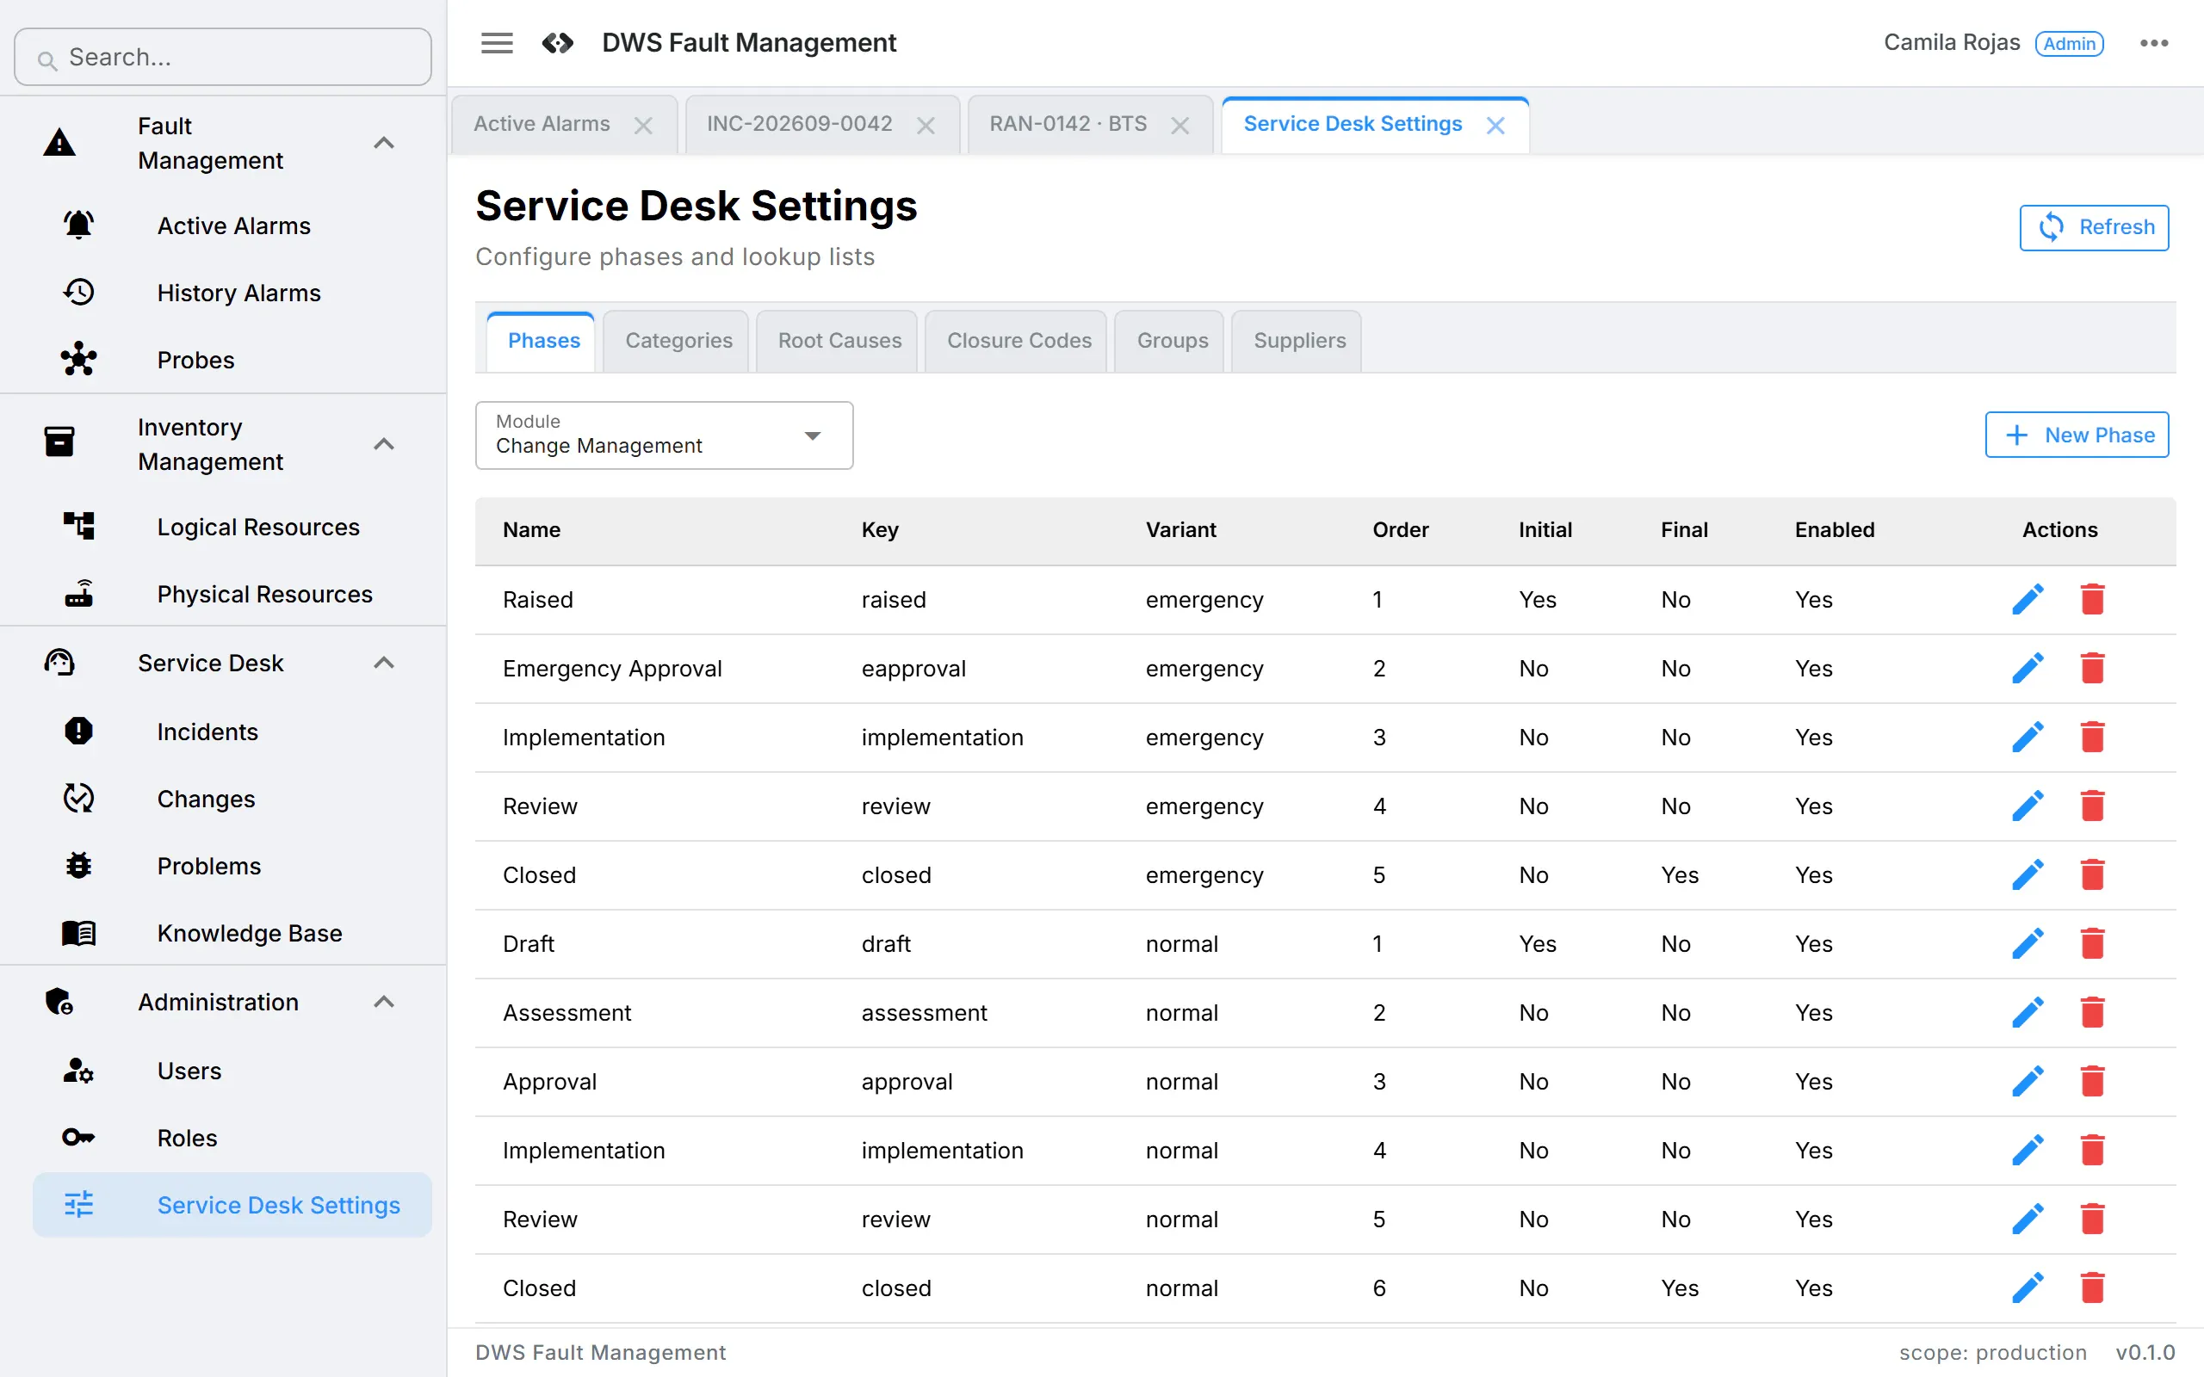Click the 'v0.1.0' version text
The height and width of the screenshot is (1377, 2204).
[x=2145, y=1352]
